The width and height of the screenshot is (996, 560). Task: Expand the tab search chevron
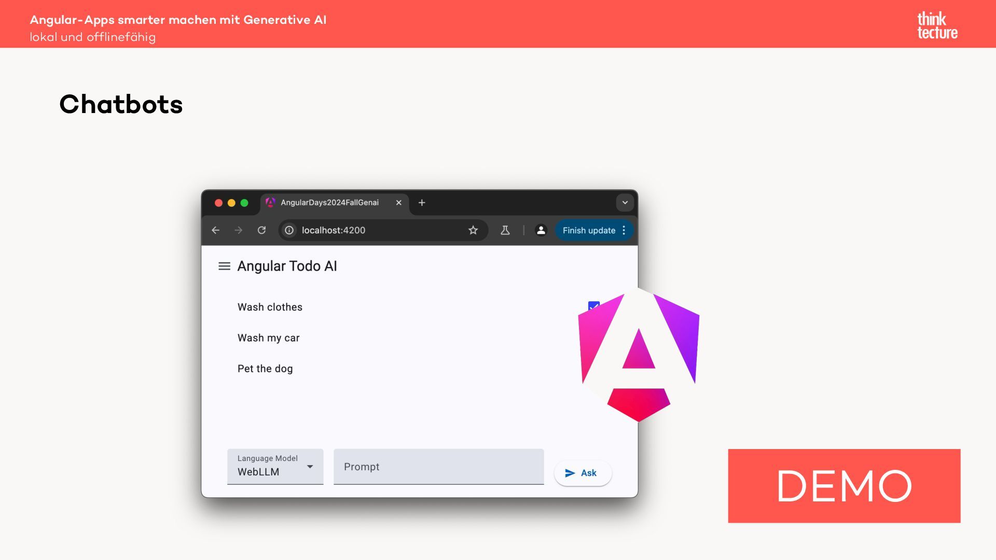pos(625,203)
